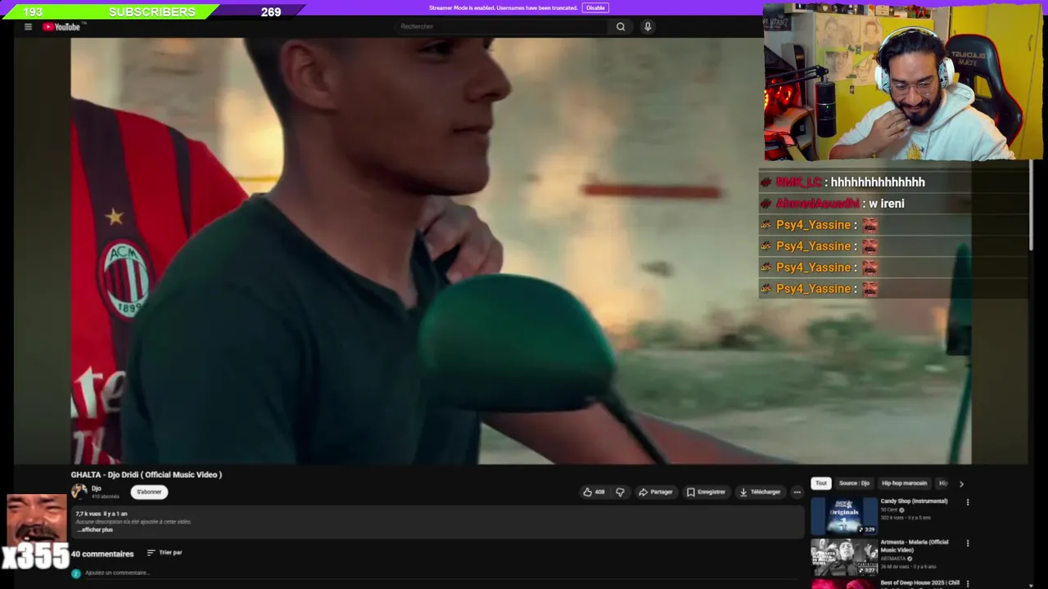This screenshot has height=589, width=1048.
Task: Click the chat overlay scrollbar
Action: [1031, 206]
